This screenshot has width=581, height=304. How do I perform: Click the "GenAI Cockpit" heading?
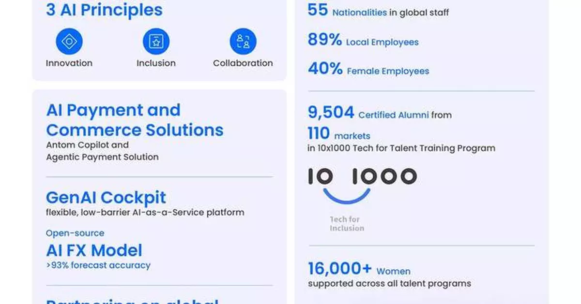click(106, 197)
